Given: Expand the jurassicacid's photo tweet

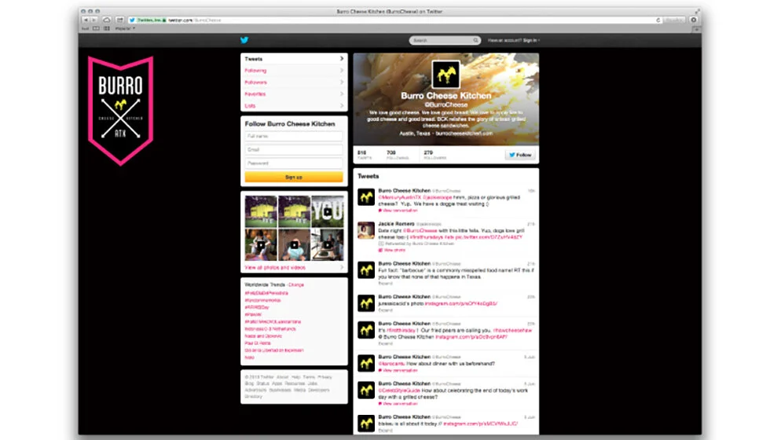Looking at the screenshot, I should tap(385, 310).
